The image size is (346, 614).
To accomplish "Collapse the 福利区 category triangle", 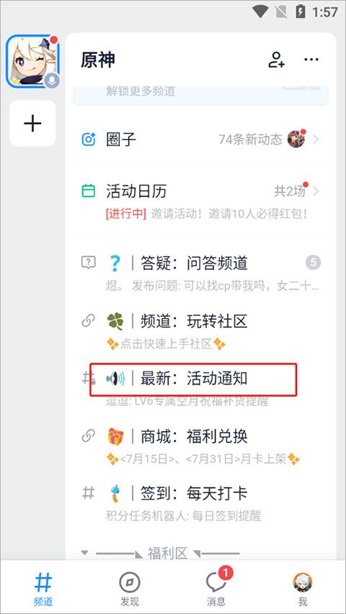I will 84,553.
